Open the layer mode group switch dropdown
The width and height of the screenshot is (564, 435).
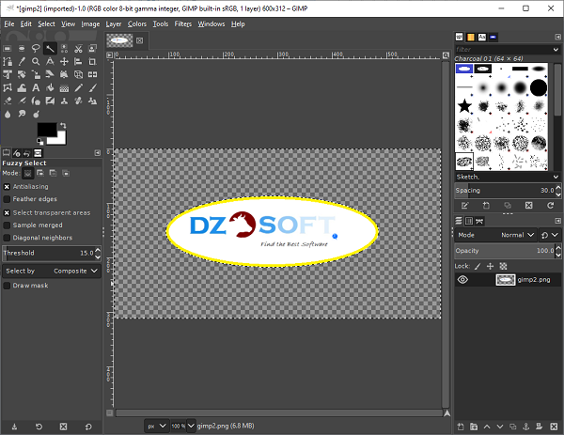point(550,235)
